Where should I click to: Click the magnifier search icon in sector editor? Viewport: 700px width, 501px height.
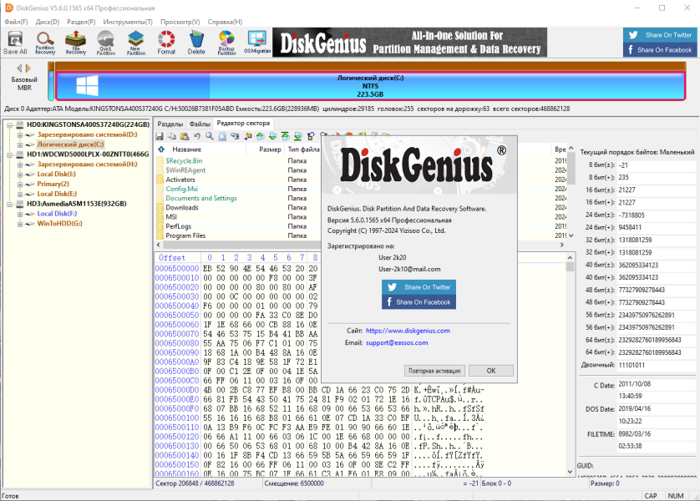point(210,136)
